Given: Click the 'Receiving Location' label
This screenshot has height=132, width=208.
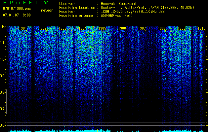Looking at the screenshot, I should [77, 8].
